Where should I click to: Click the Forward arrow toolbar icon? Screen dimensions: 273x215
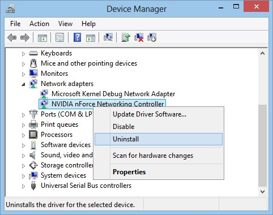click(x=25, y=37)
